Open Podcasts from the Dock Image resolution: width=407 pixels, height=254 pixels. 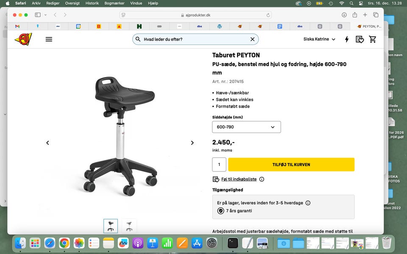point(138,243)
